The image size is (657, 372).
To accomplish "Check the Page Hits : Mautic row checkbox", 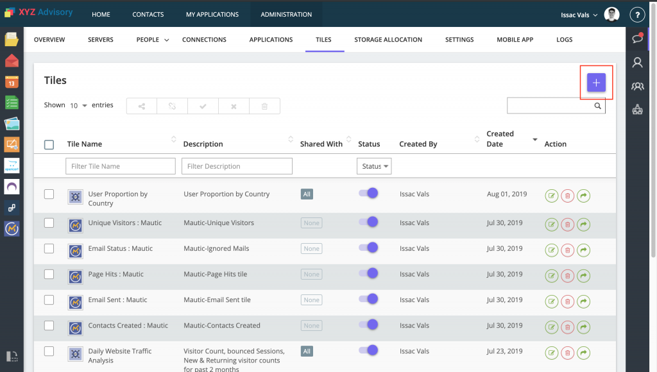I will (x=49, y=274).
